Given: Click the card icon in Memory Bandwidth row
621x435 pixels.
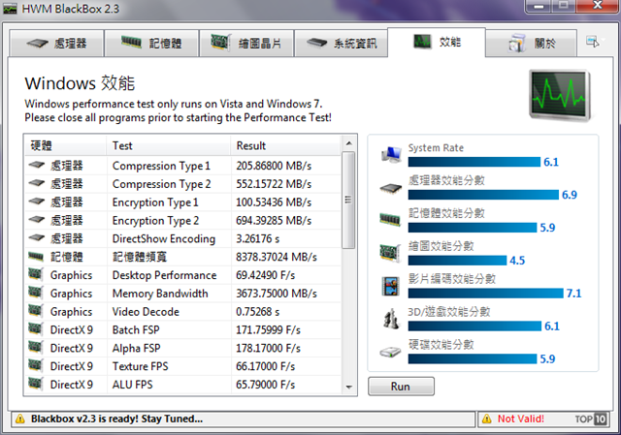Looking at the screenshot, I should pyautogui.click(x=35, y=293).
